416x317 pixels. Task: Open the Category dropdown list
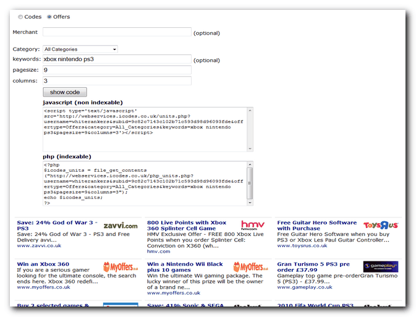[x=80, y=49]
